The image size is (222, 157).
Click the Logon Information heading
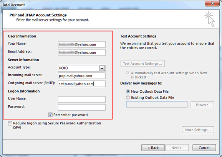[24, 91]
